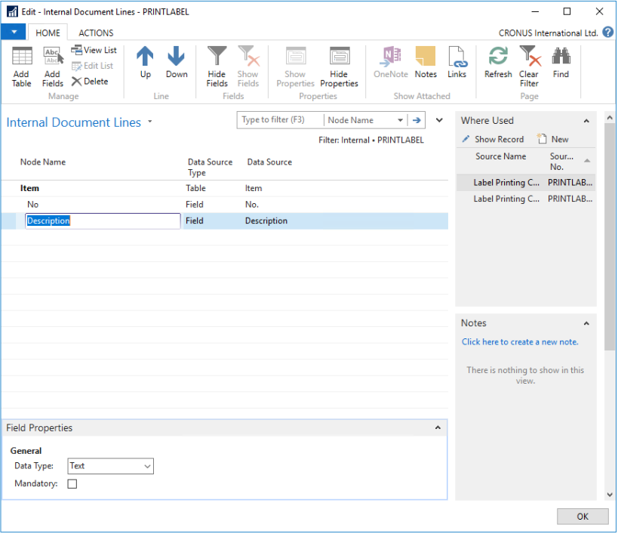This screenshot has height=534, width=618.
Task: Open the Internal Document Lines title dropdown
Action: pos(149,122)
